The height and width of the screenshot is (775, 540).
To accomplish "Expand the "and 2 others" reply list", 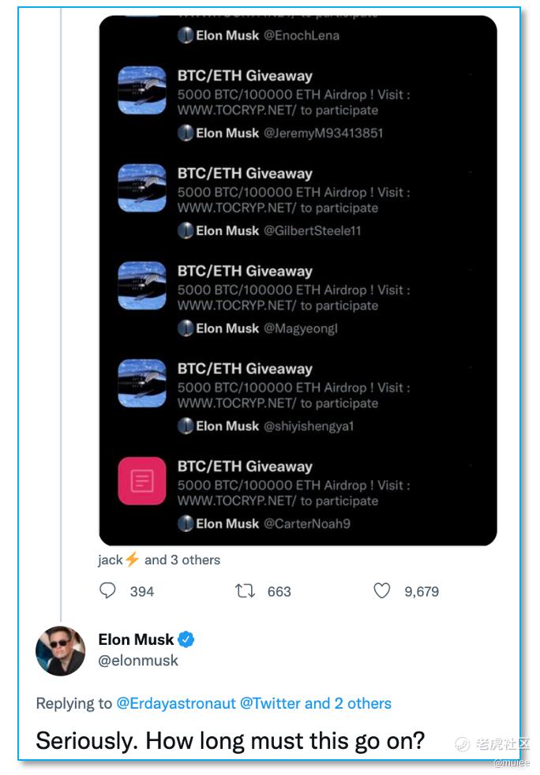I will point(347,702).
